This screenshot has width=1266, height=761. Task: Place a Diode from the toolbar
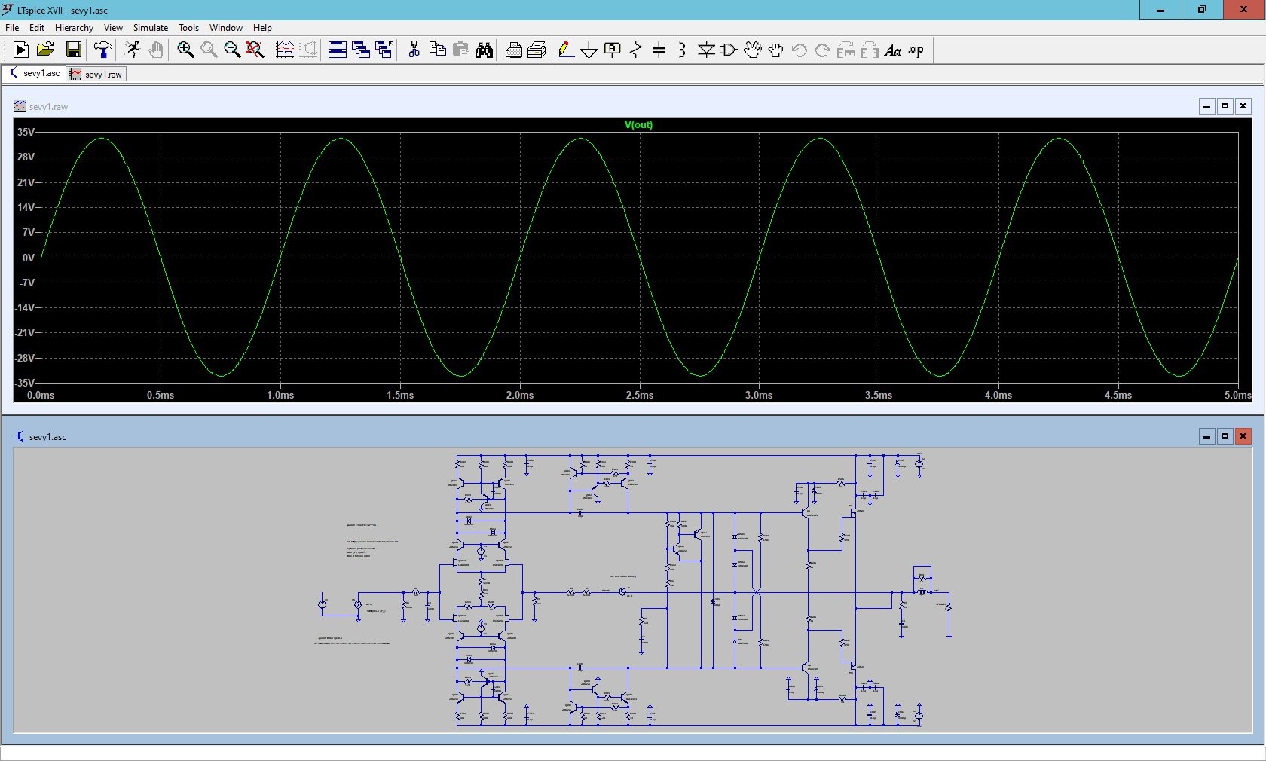click(x=706, y=50)
